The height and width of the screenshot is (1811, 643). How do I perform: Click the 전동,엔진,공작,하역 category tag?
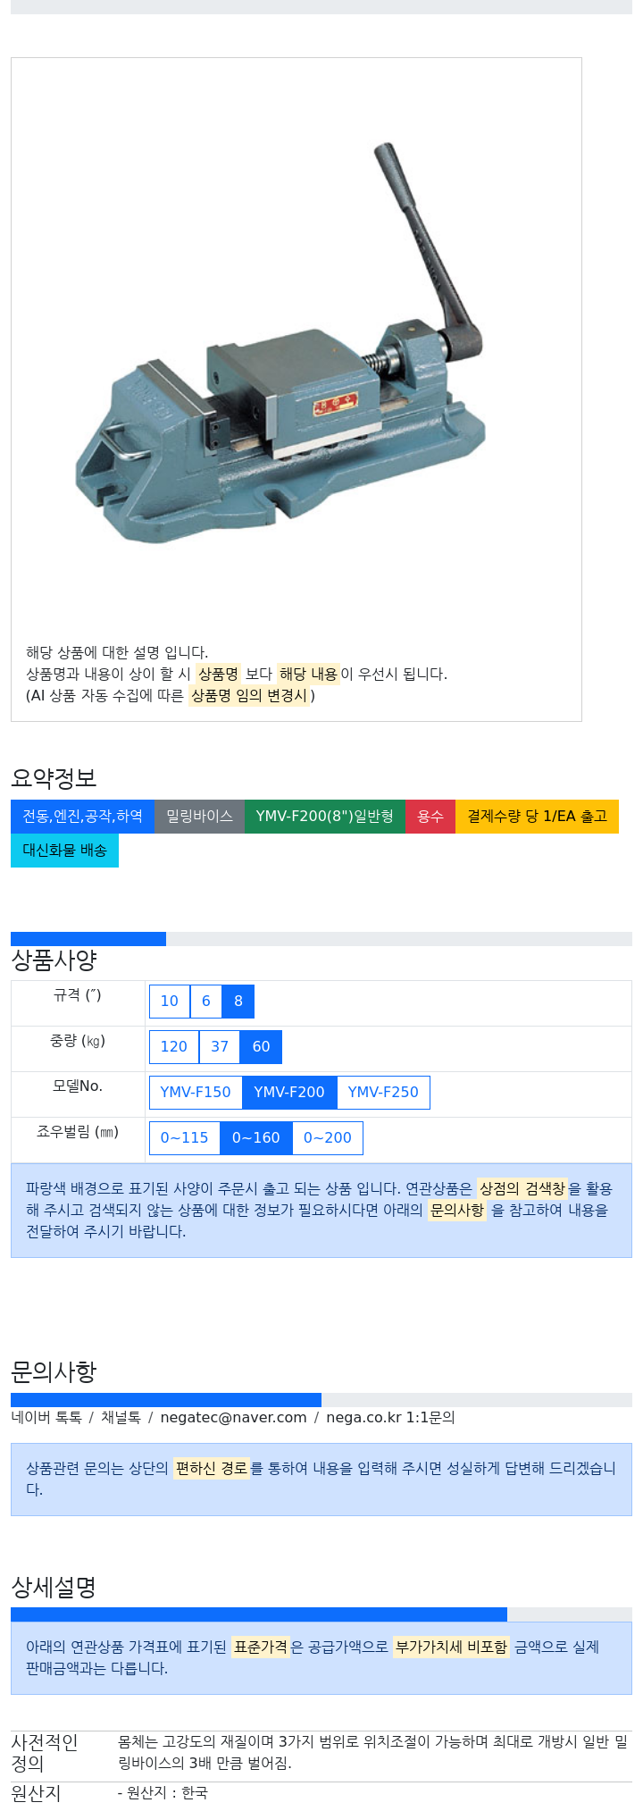coord(82,817)
